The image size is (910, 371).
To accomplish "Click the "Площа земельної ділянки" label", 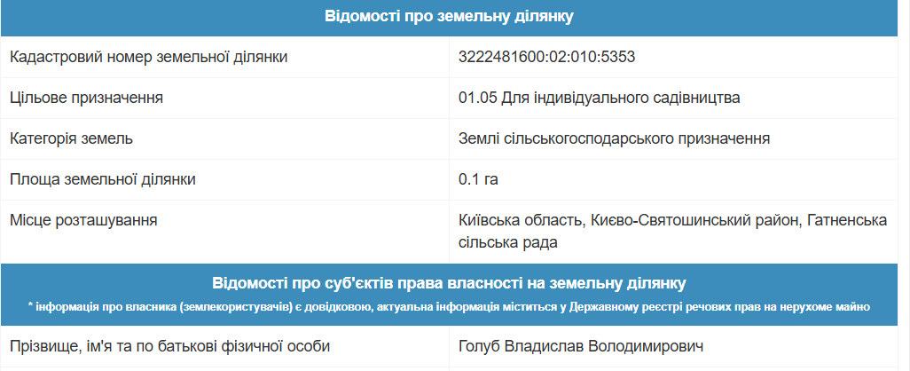I will tap(103, 179).
